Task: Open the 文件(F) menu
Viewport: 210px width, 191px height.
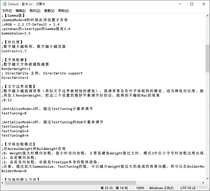Action: 7,10
